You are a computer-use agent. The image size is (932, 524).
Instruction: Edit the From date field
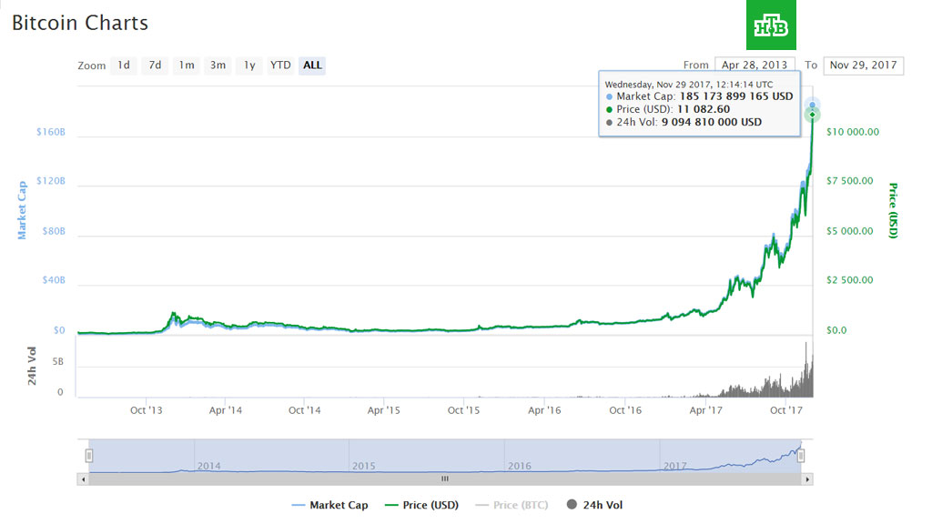click(755, 65)
